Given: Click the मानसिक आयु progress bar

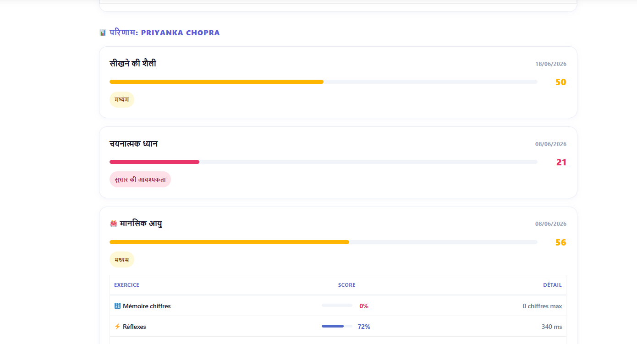Looking at the screenshot, I should [x=324, y=242].
